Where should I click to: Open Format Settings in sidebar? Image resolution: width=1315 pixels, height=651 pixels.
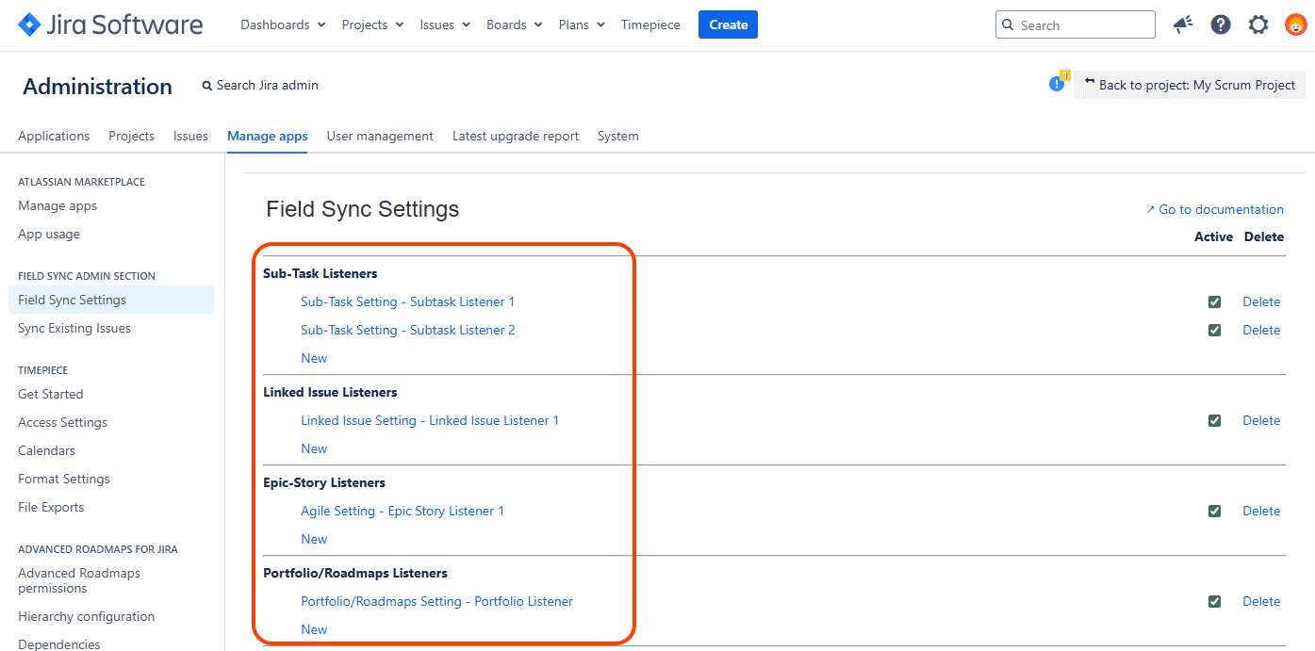pyautogui.click(x=64, y=480)
